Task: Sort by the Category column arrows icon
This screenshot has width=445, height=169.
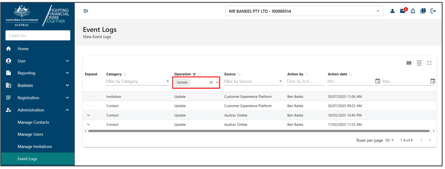Action: [125, 74]
